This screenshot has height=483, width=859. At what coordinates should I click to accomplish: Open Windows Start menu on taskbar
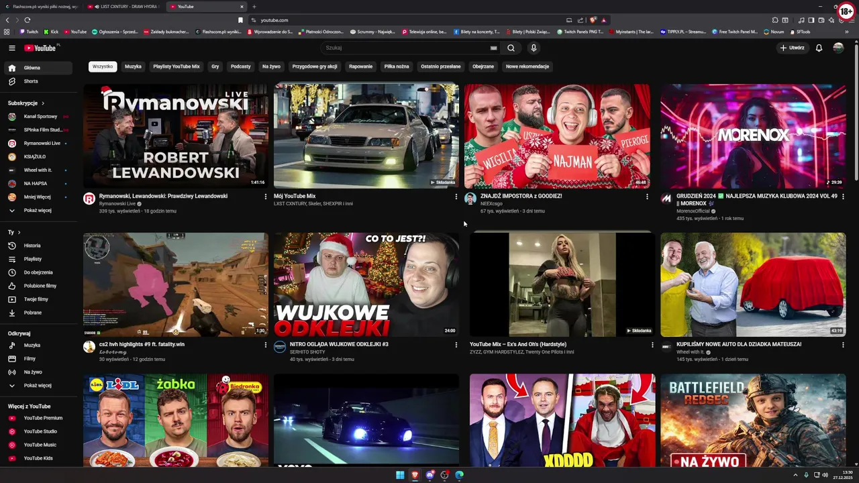pyautogui.click(x=400, y=475)
